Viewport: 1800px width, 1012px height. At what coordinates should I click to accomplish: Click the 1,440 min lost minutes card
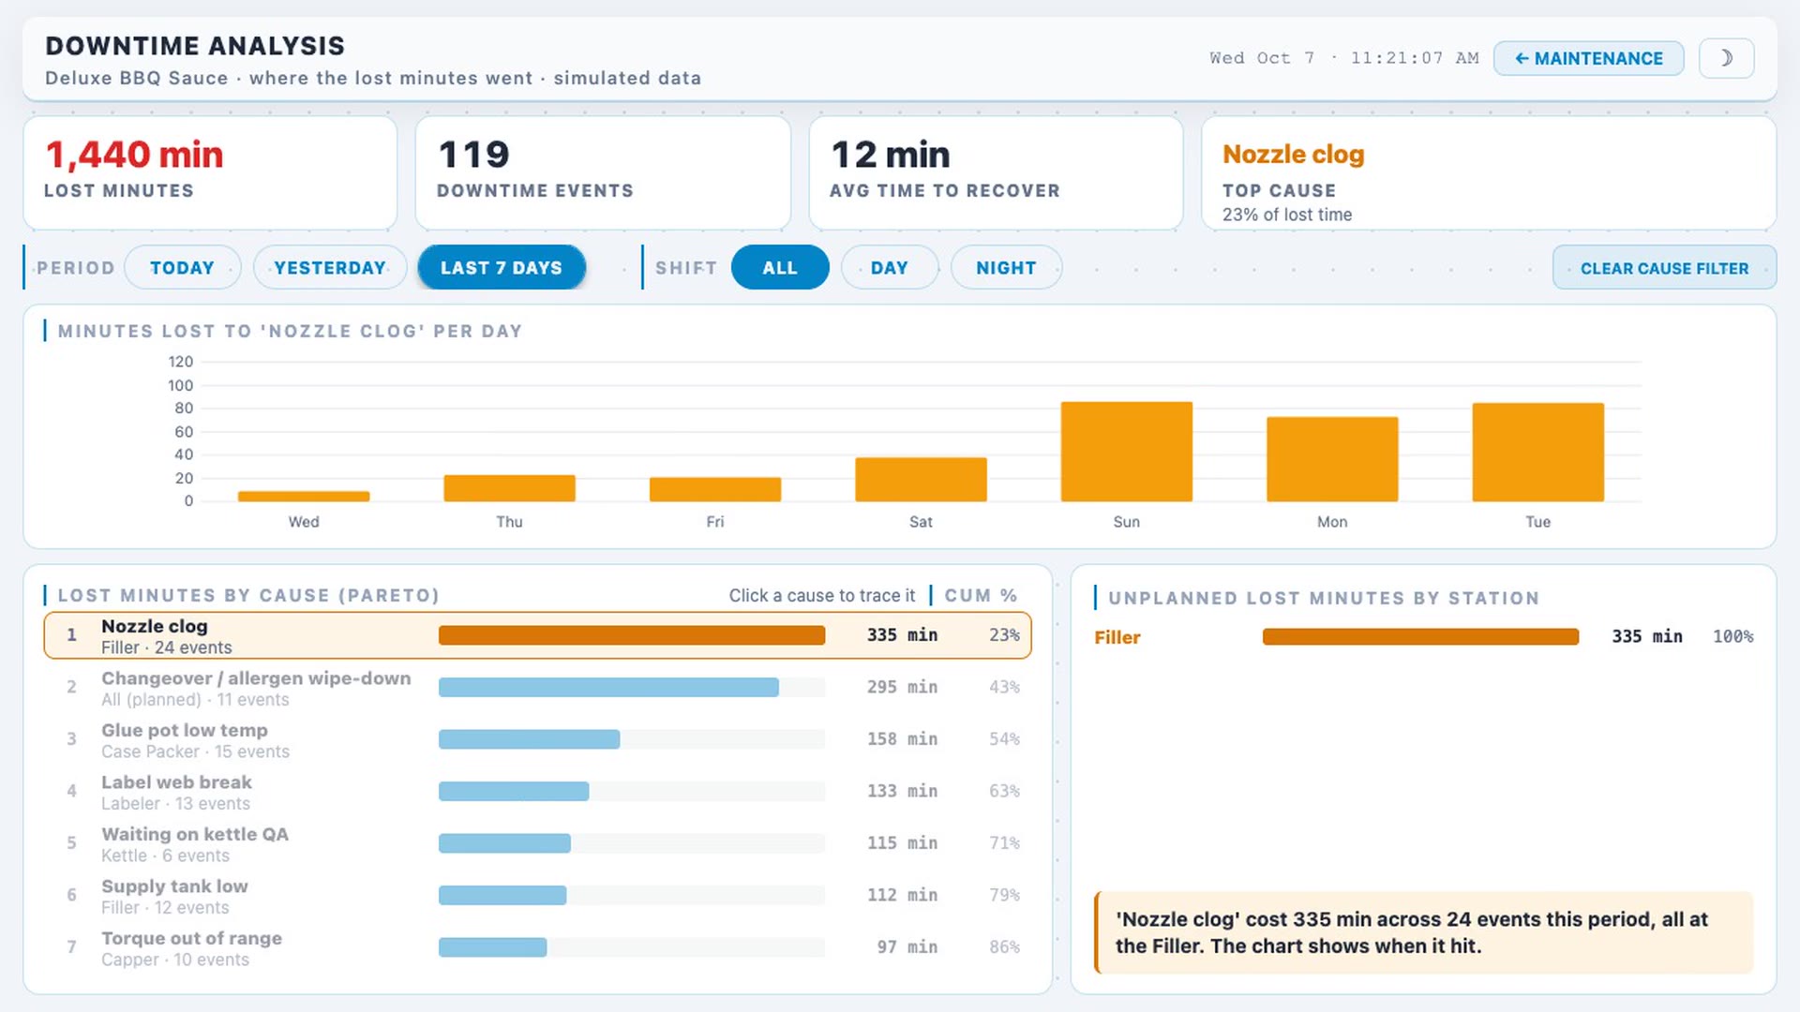point(210,172)
